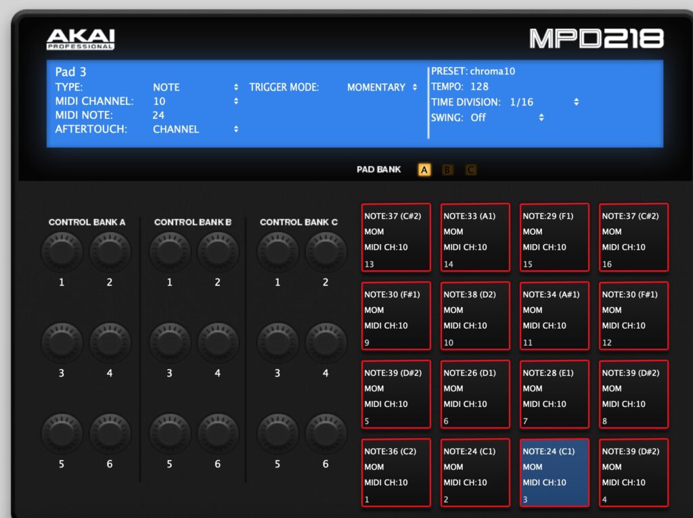Select knob 1 in Control Bank A
This screenshot has height=518, width=693.
click(62, 252)
